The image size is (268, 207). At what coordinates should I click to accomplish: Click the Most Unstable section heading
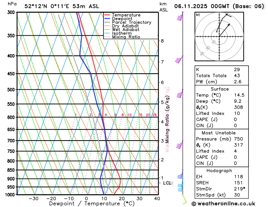click(x=219, y=133)
